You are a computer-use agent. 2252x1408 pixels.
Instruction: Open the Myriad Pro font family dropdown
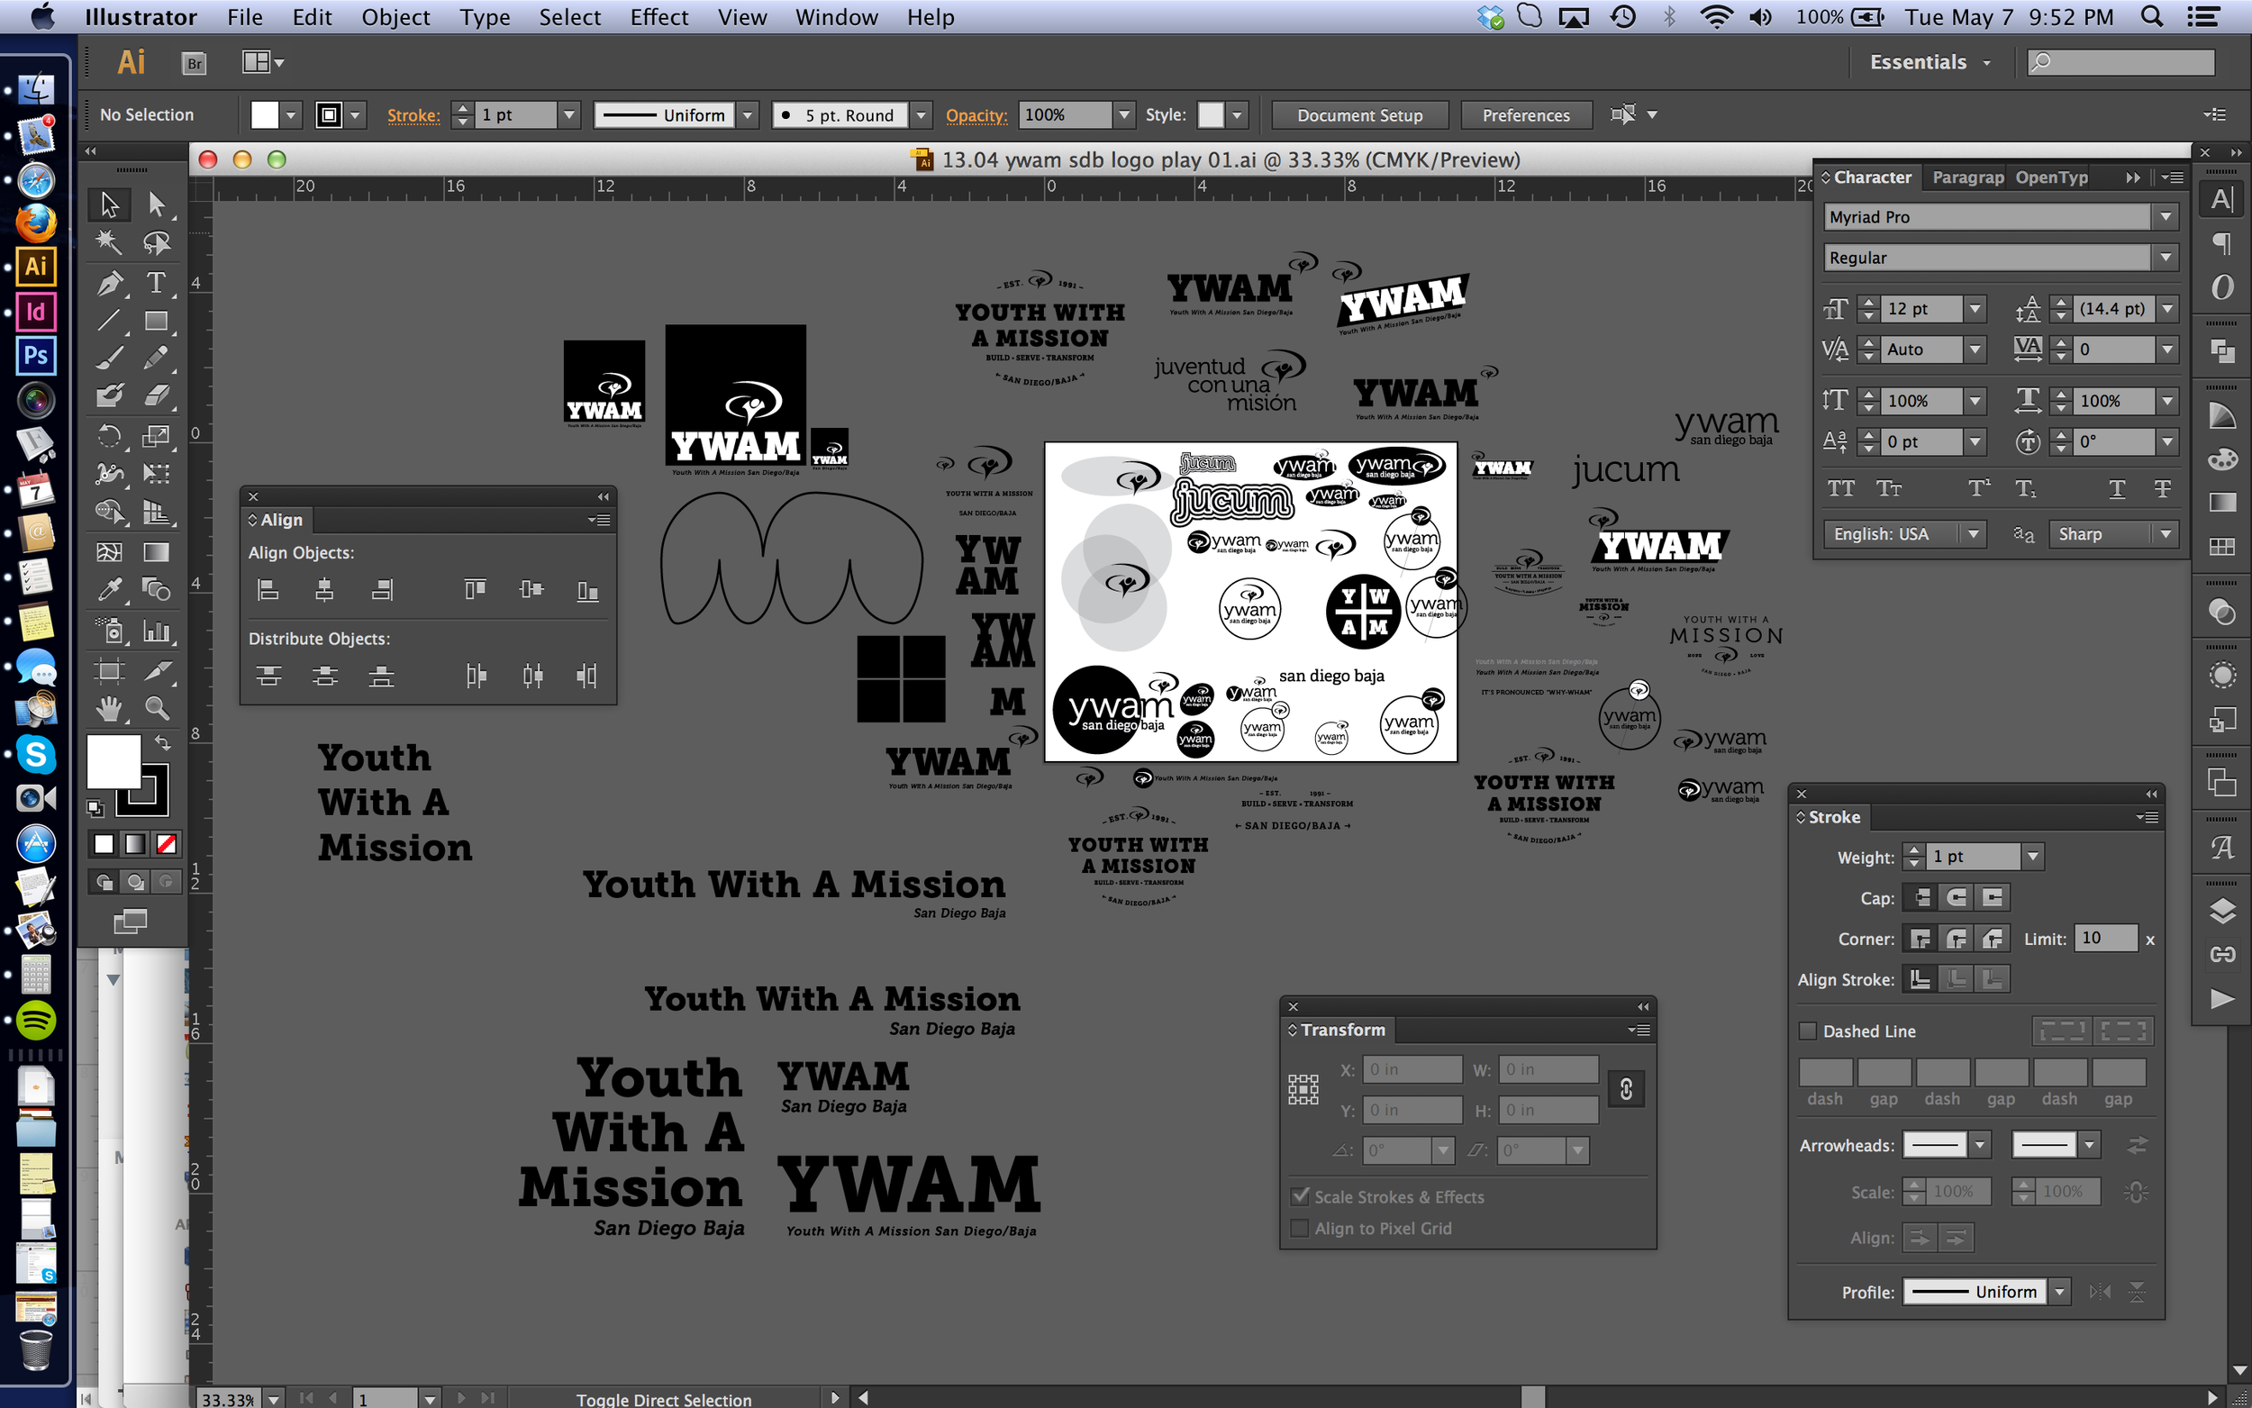(x=2166, y=217)
